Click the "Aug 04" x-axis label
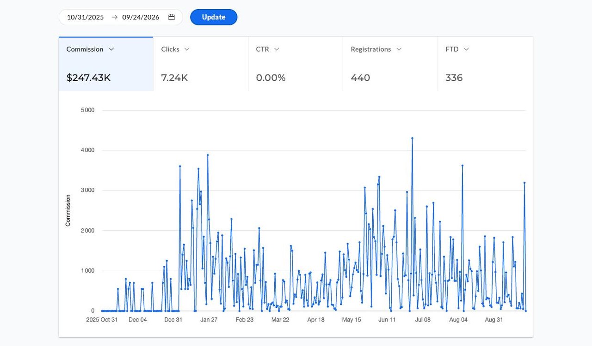 [x=458, y=320]
